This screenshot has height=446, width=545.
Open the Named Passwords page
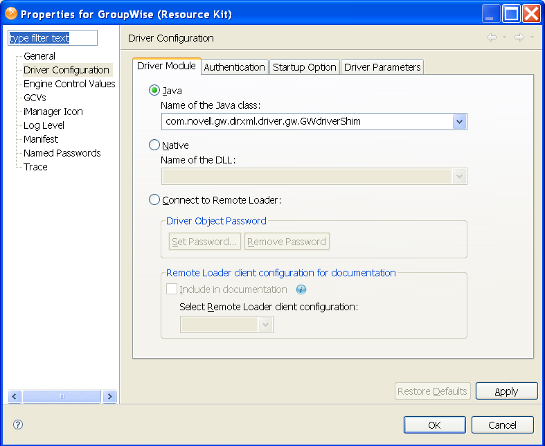[62, 153]
